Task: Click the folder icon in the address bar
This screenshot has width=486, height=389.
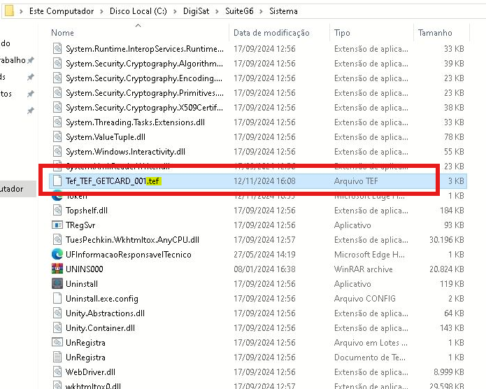Action: [x=9, y=11]
